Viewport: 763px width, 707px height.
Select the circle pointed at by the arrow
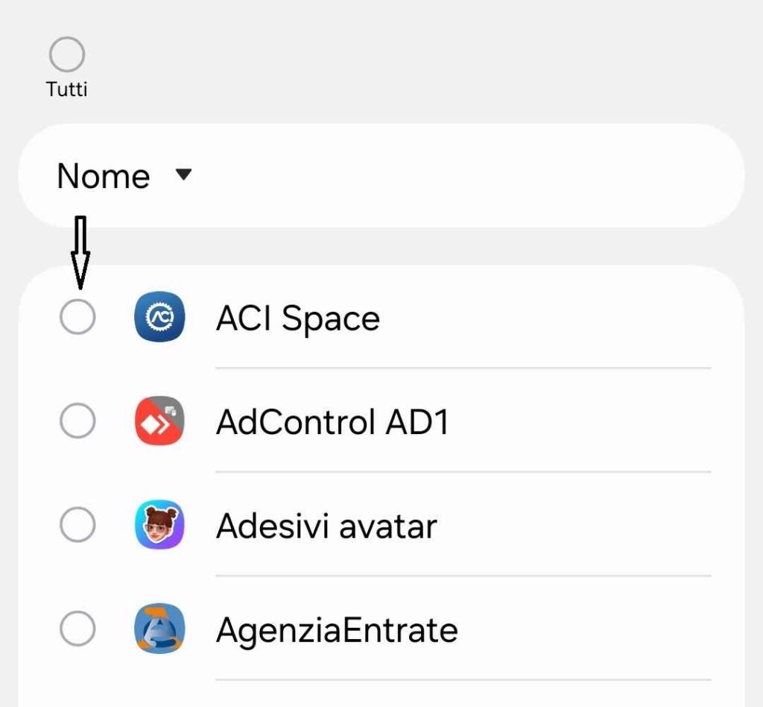(77, 316)
